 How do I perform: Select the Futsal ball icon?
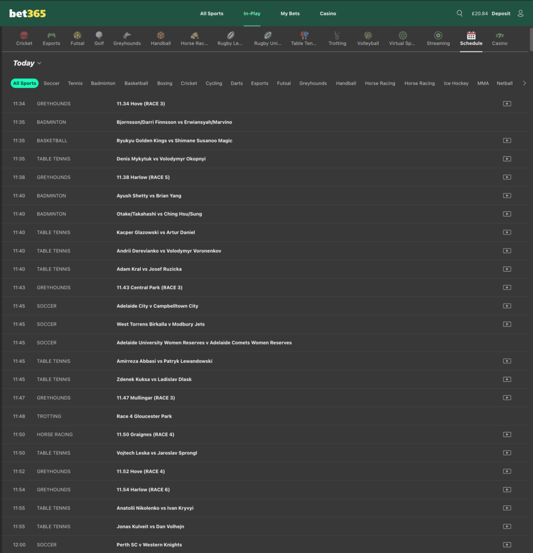77,35
